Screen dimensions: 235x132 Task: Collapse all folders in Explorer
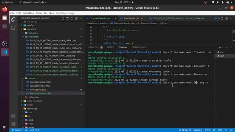pyautogui.click(x=76, y=18)
